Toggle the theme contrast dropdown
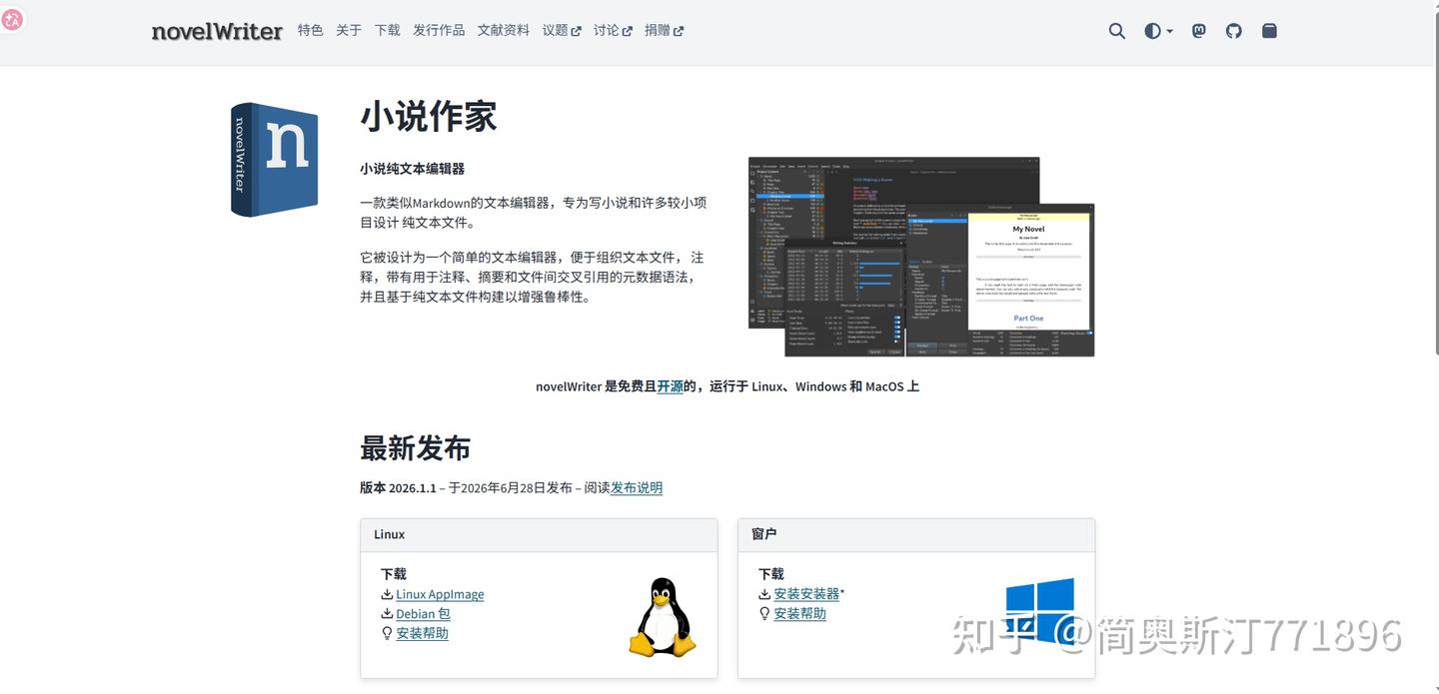 (x=1158, y=31)
